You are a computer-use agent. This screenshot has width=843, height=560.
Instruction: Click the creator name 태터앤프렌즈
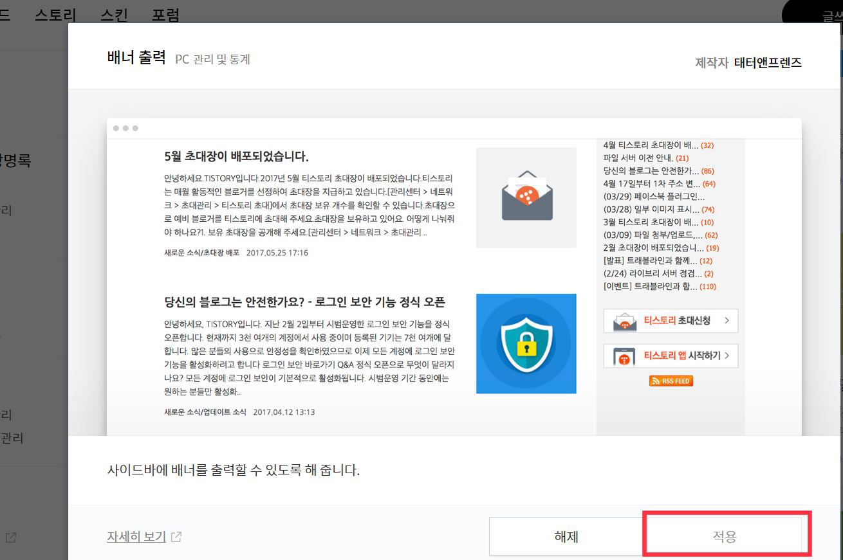[768, 62]
